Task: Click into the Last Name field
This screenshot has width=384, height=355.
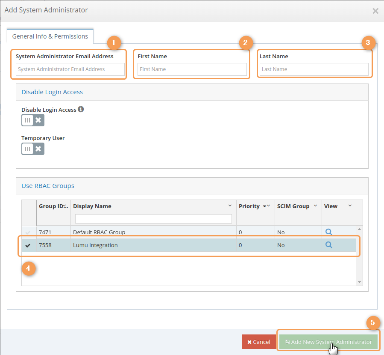Action: 314,69
